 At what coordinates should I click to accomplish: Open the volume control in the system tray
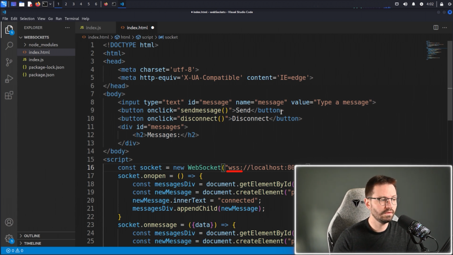tap(405, 4)
